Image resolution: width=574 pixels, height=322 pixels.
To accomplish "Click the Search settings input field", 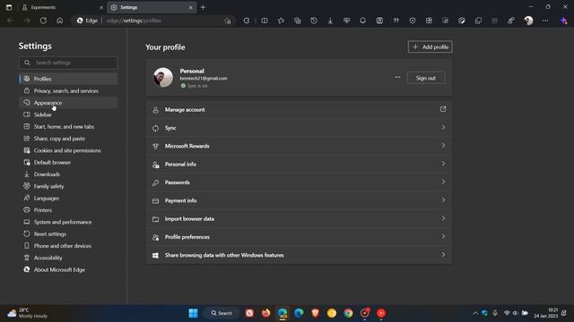I will pos(68,63).
